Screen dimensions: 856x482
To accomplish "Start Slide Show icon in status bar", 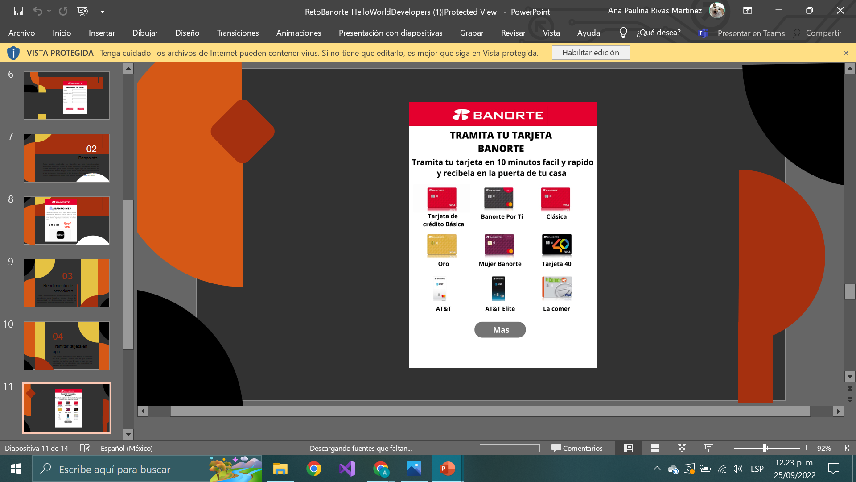I will point(708,448).
